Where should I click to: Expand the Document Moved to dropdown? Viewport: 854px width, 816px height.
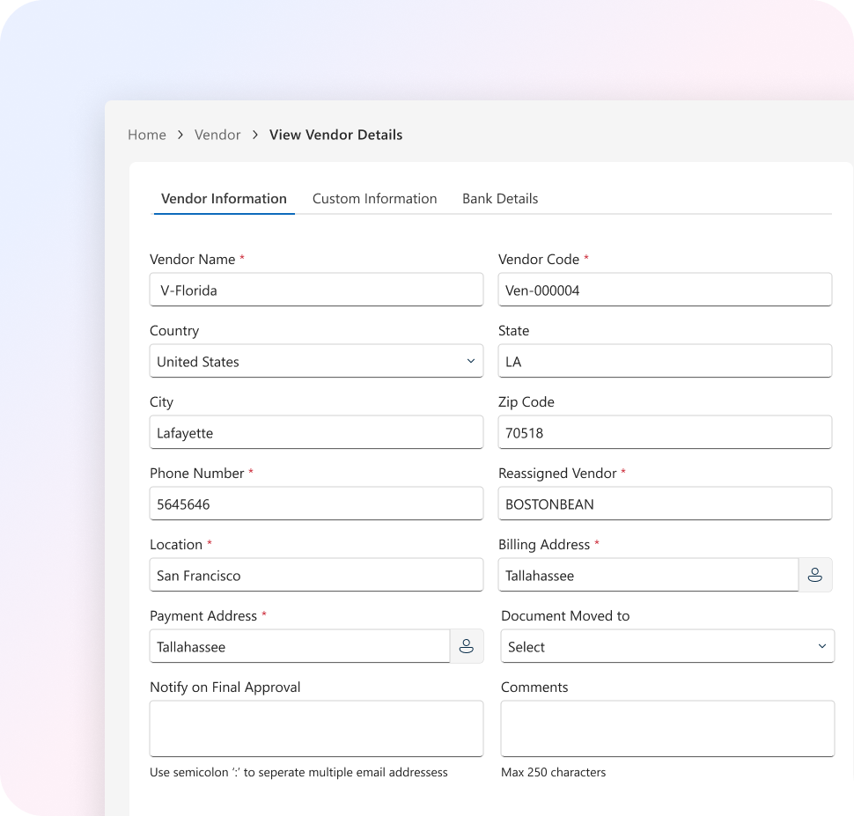(x=667, y=646)
